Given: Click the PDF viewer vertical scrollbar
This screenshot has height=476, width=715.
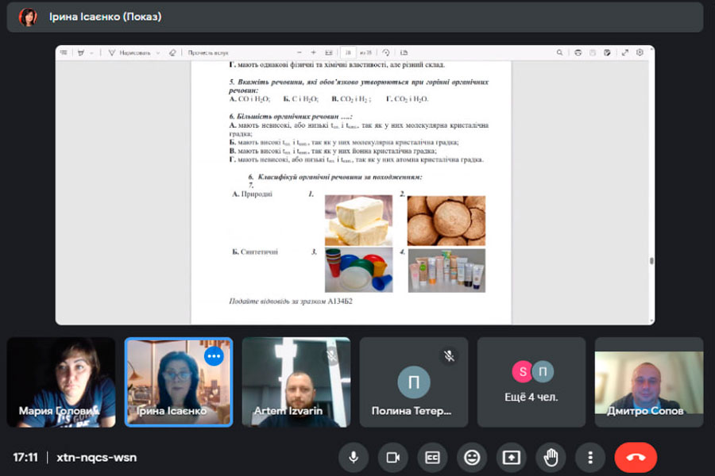Looking at the screenshot, I should [651, 260].
